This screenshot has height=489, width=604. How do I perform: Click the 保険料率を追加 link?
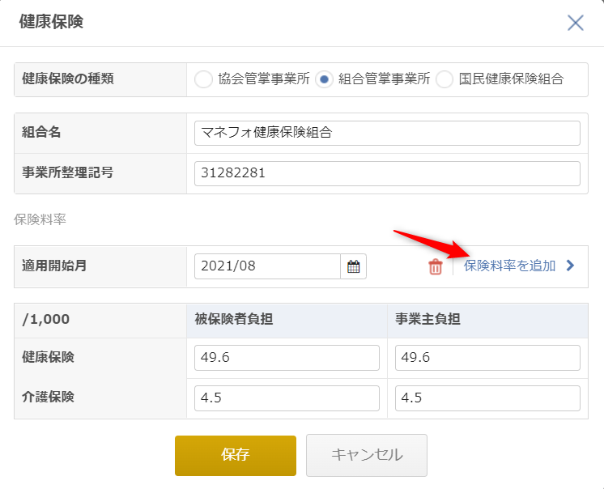509,266
